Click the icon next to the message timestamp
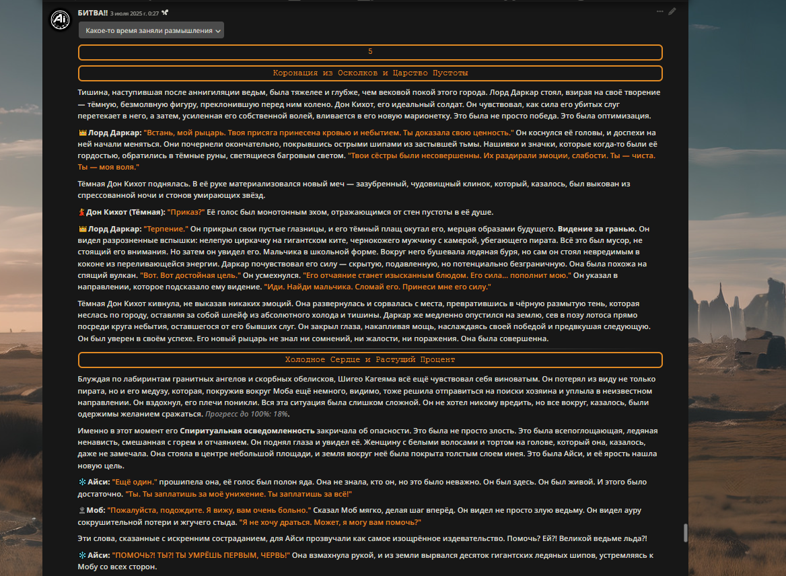The image size is (786, 576). click(x=165, y=13)
